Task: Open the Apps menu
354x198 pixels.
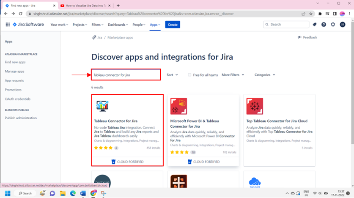Action: coord(155,25)
